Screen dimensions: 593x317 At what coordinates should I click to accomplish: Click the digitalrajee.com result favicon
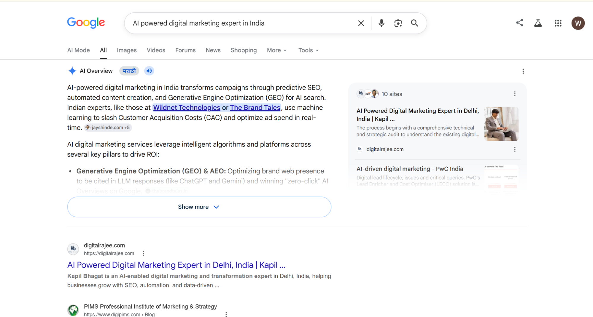point(73,249)
